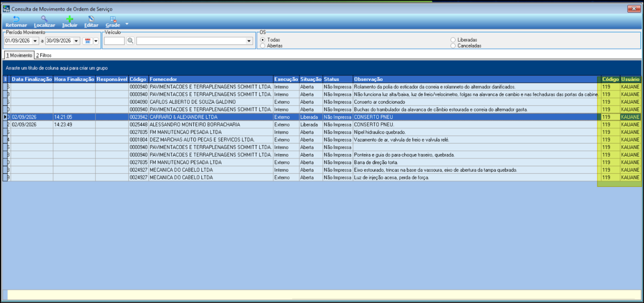Click the Veículo magnifier search icon
This screenshot has height=303, width=644.
tap(130, 41)
